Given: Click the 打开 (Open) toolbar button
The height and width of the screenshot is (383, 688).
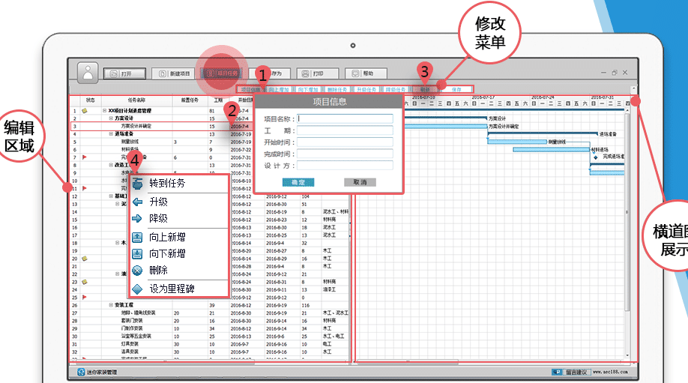Looking at the screenshot, I should pos(124,73).
